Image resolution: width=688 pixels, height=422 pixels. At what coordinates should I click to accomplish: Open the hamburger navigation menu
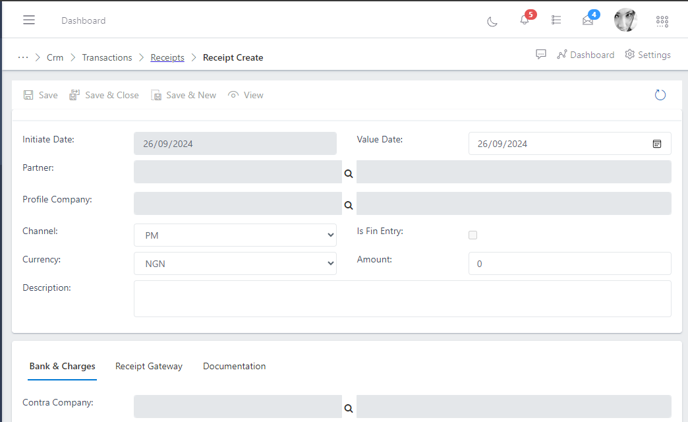(x=29, y=20)
